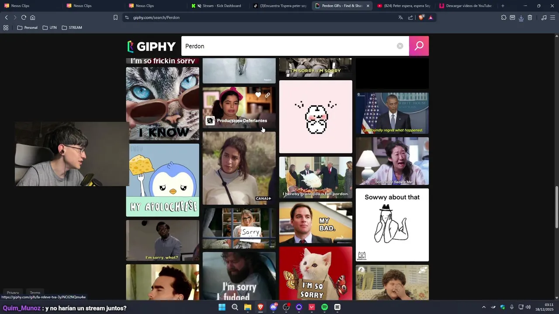Click the trash icon in the browser toolbar

tap(530, 17)
